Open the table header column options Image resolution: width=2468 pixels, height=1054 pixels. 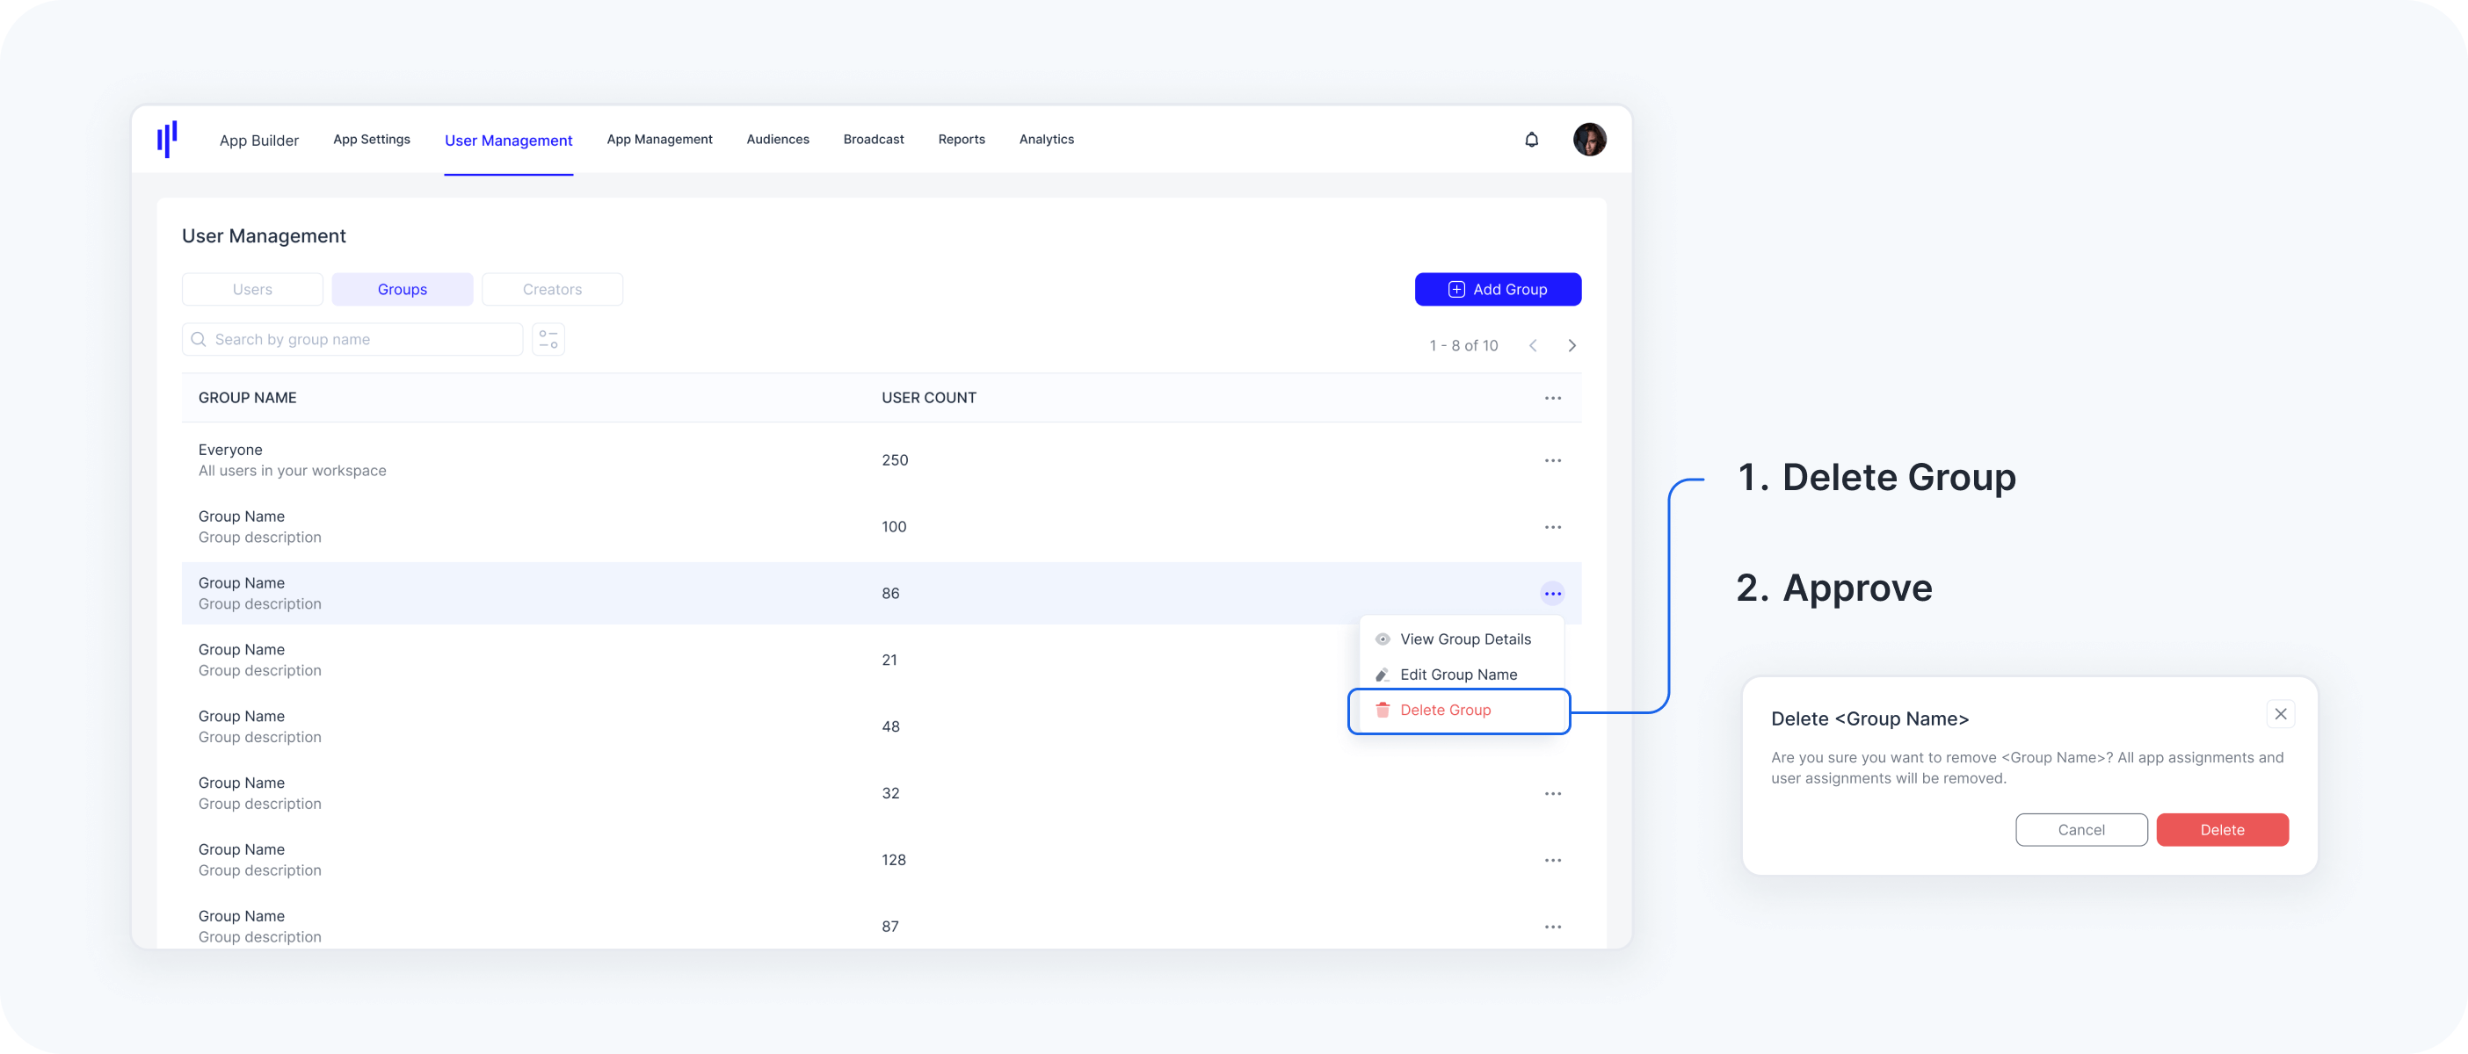1552,398
